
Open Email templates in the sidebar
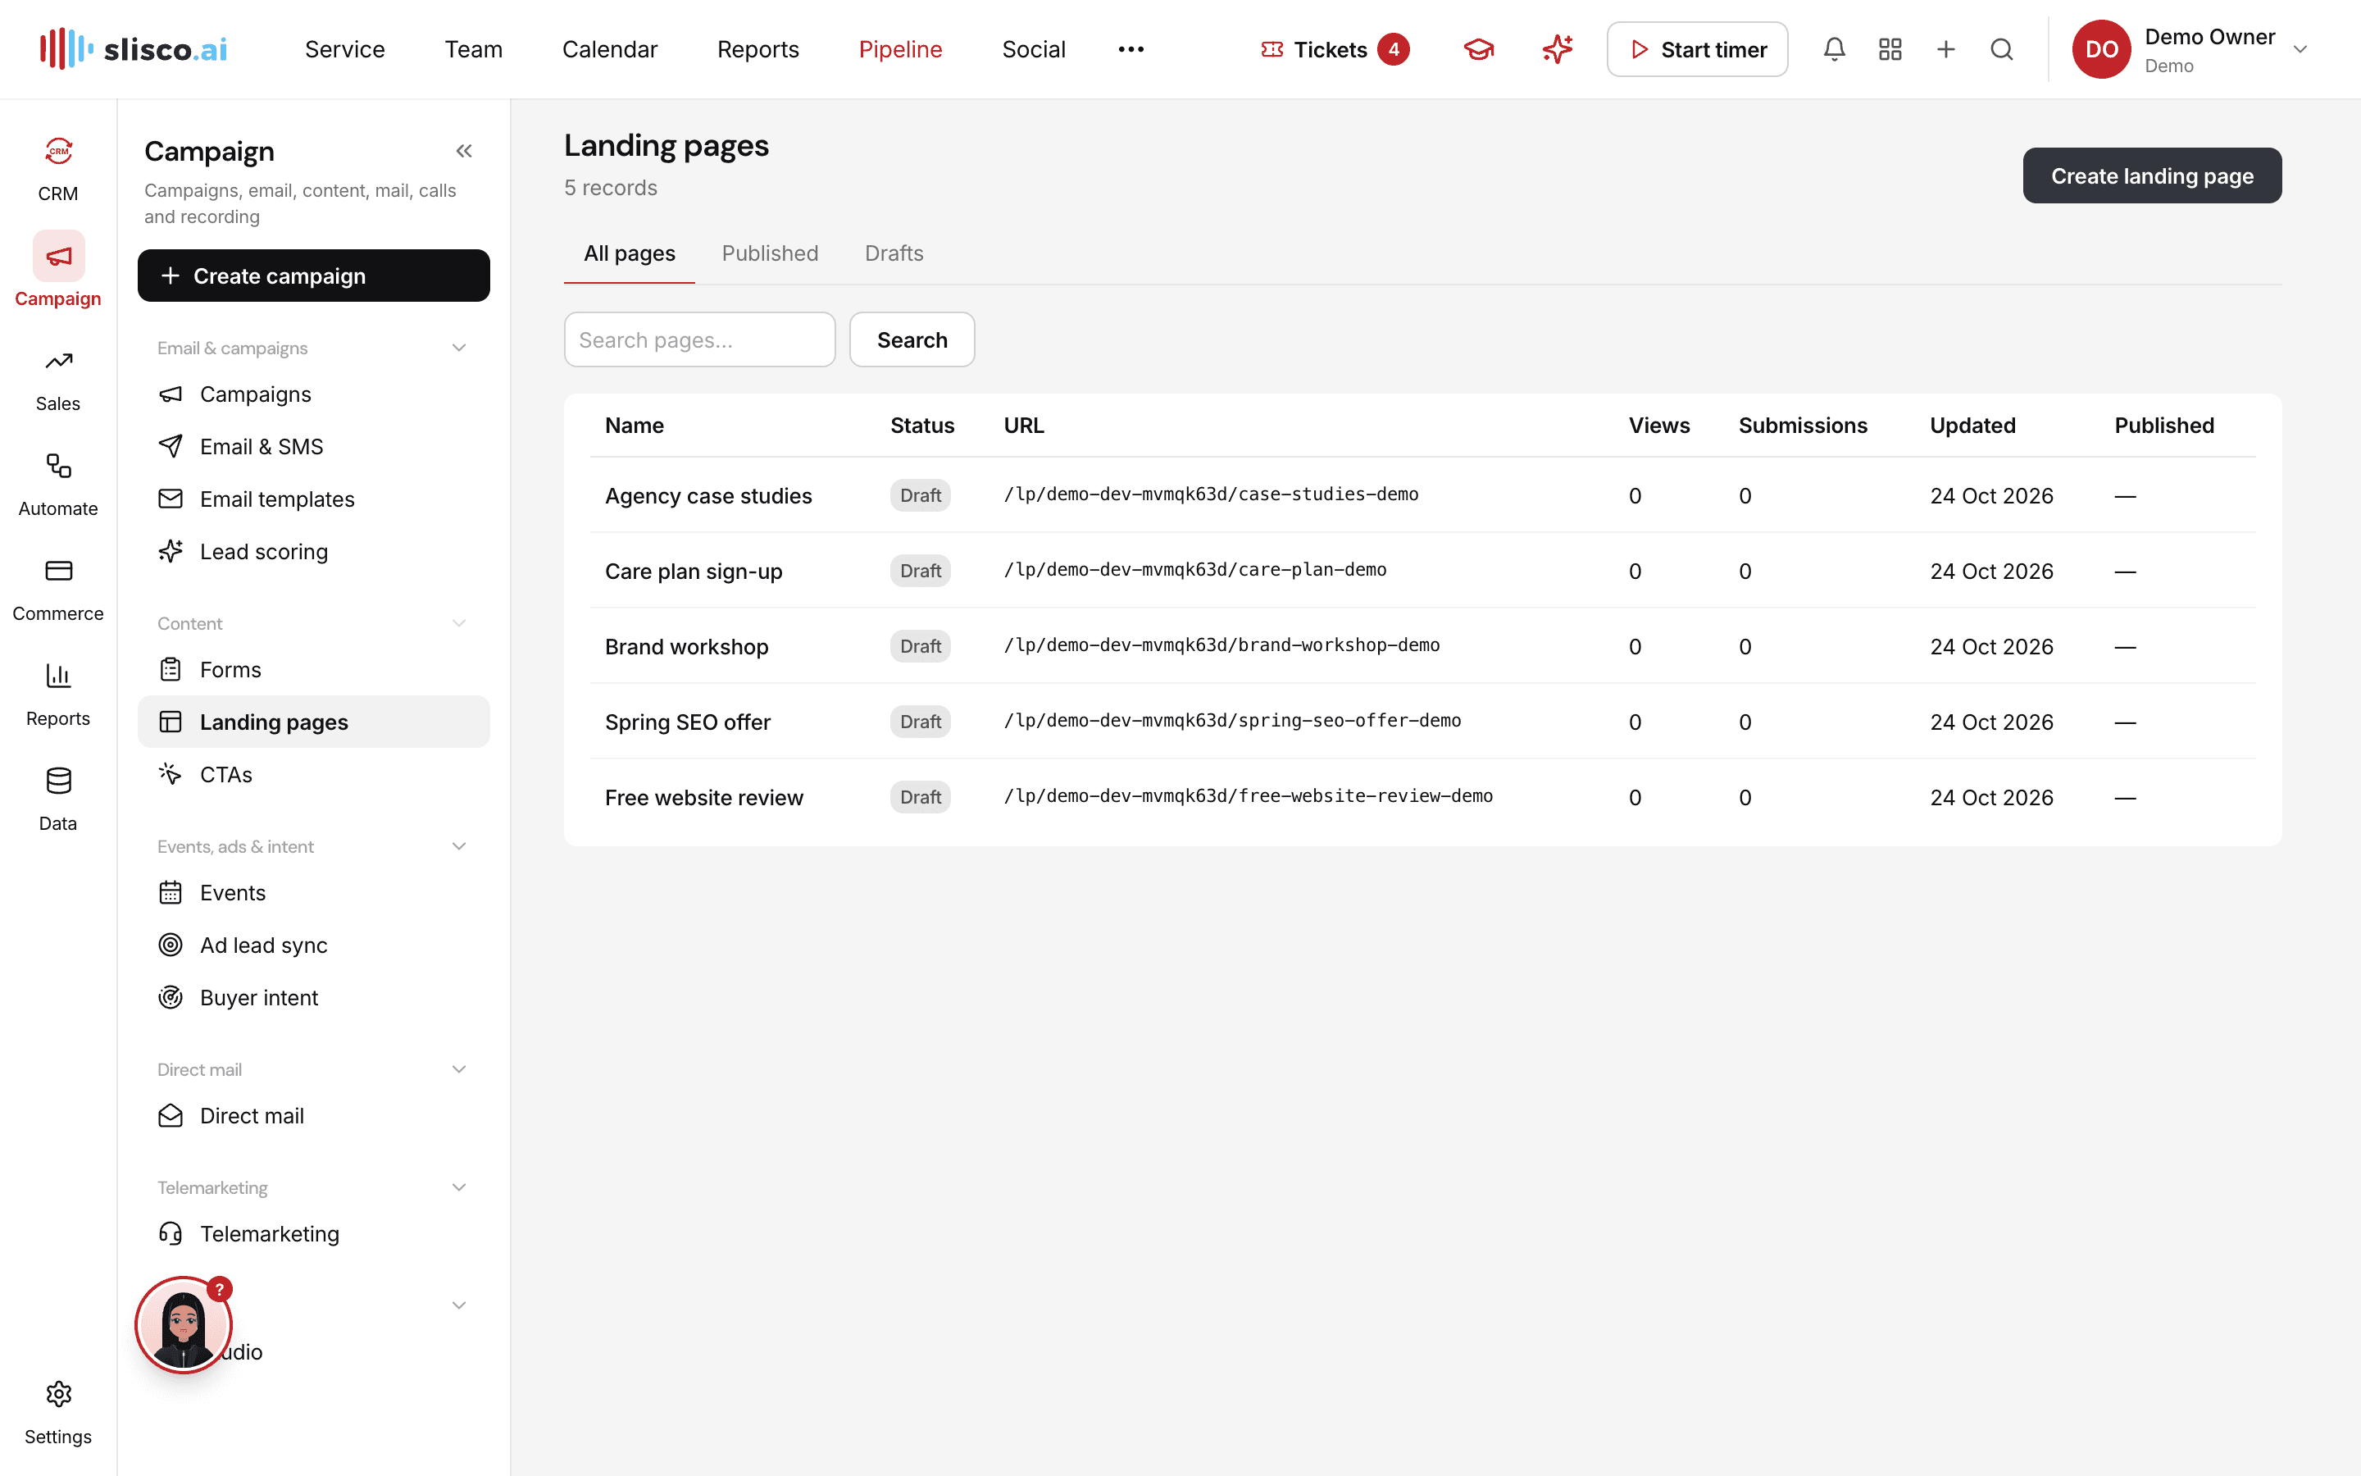(x=313, y=499)
